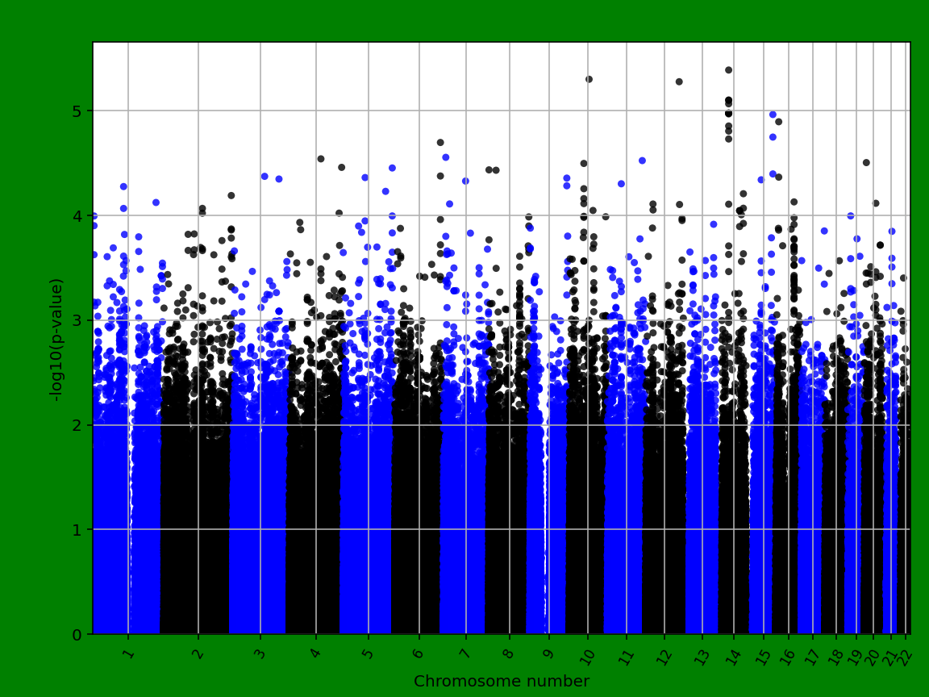This screenshot has height=697, width=929.
Task: Select the blue outlier above chromosome 3
Action: click(264, 176)
